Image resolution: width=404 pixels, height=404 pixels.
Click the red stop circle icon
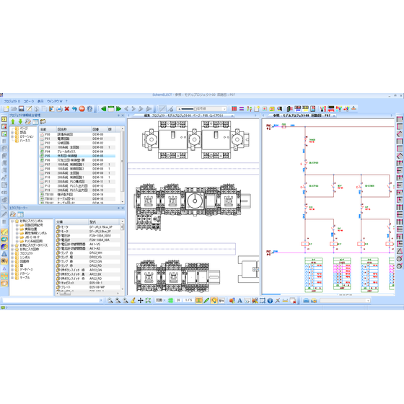pos(82,109)
